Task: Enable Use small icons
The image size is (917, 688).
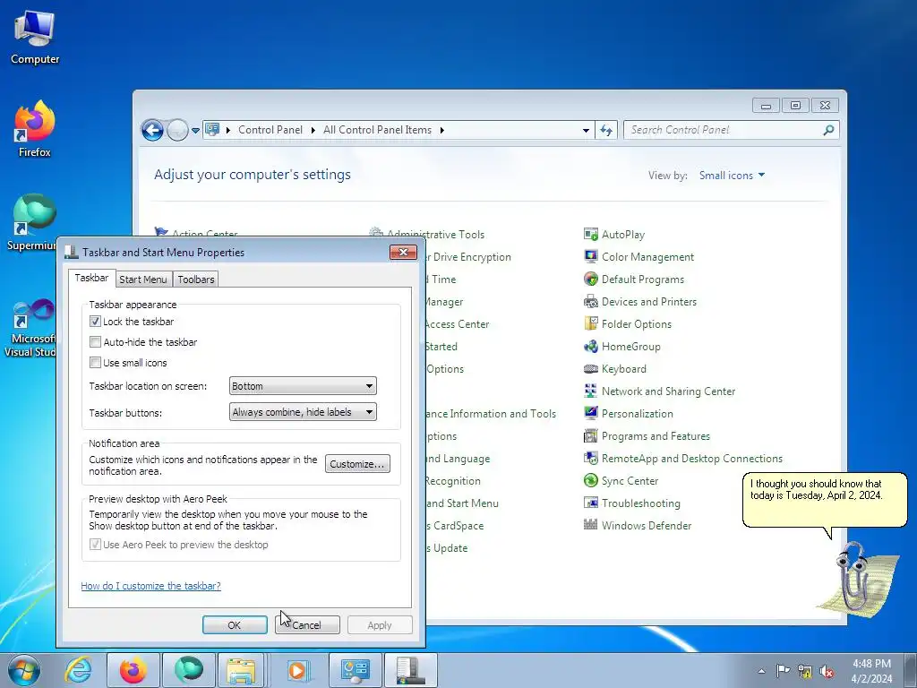Action: (x=95, y=363)
